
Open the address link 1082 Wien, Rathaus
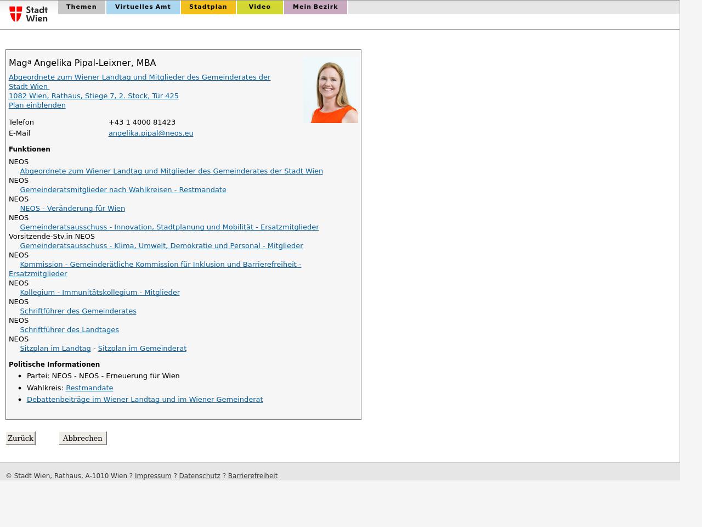[x=94, y=96]
